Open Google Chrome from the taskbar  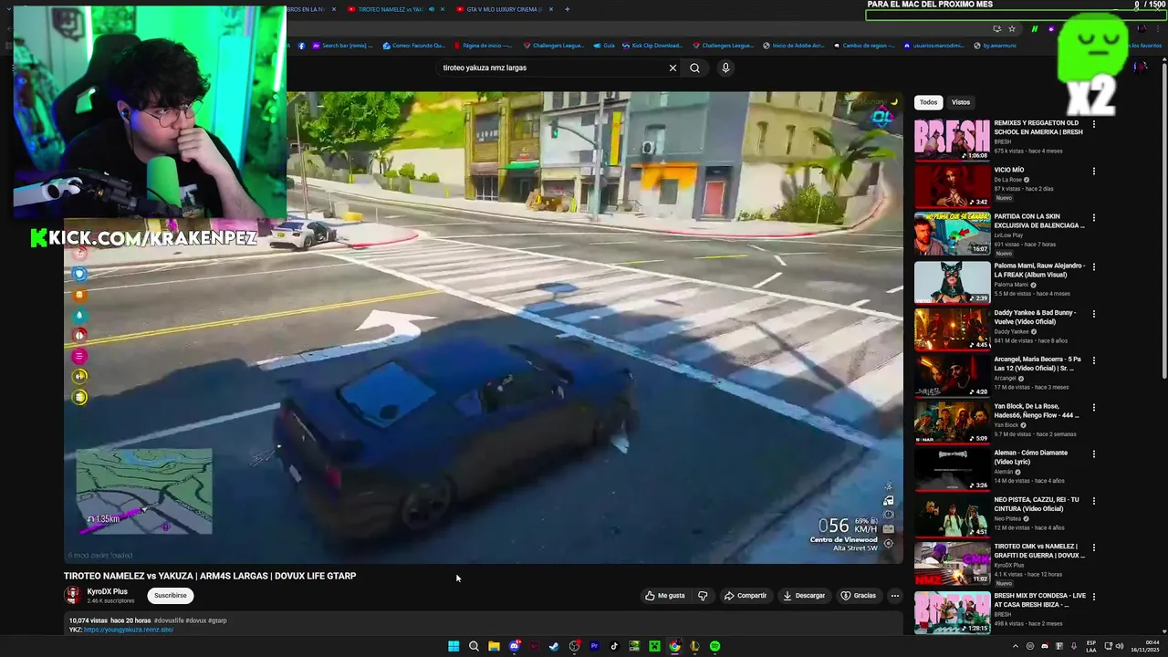(674, 646)
